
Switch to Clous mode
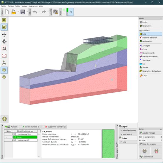(x=150, y=49)
